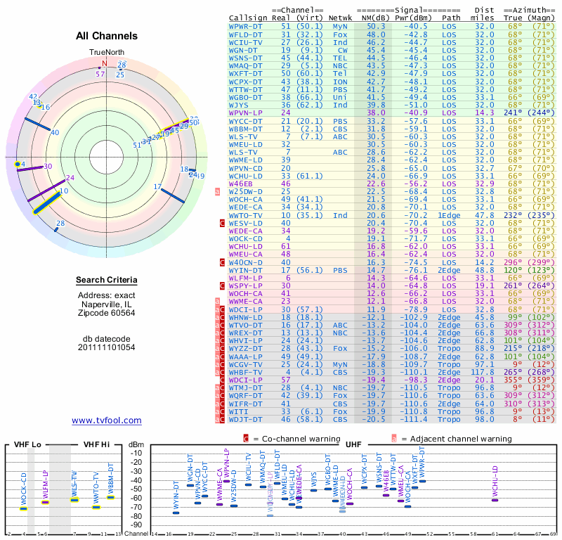Click WHBF-TV in the callsign column

245,373
